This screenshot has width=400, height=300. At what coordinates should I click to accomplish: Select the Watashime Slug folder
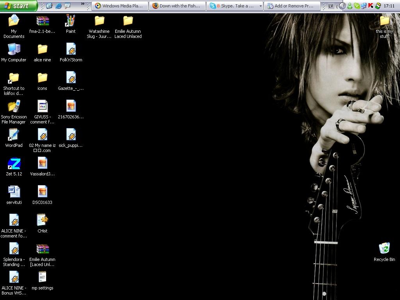coord(99,27)
